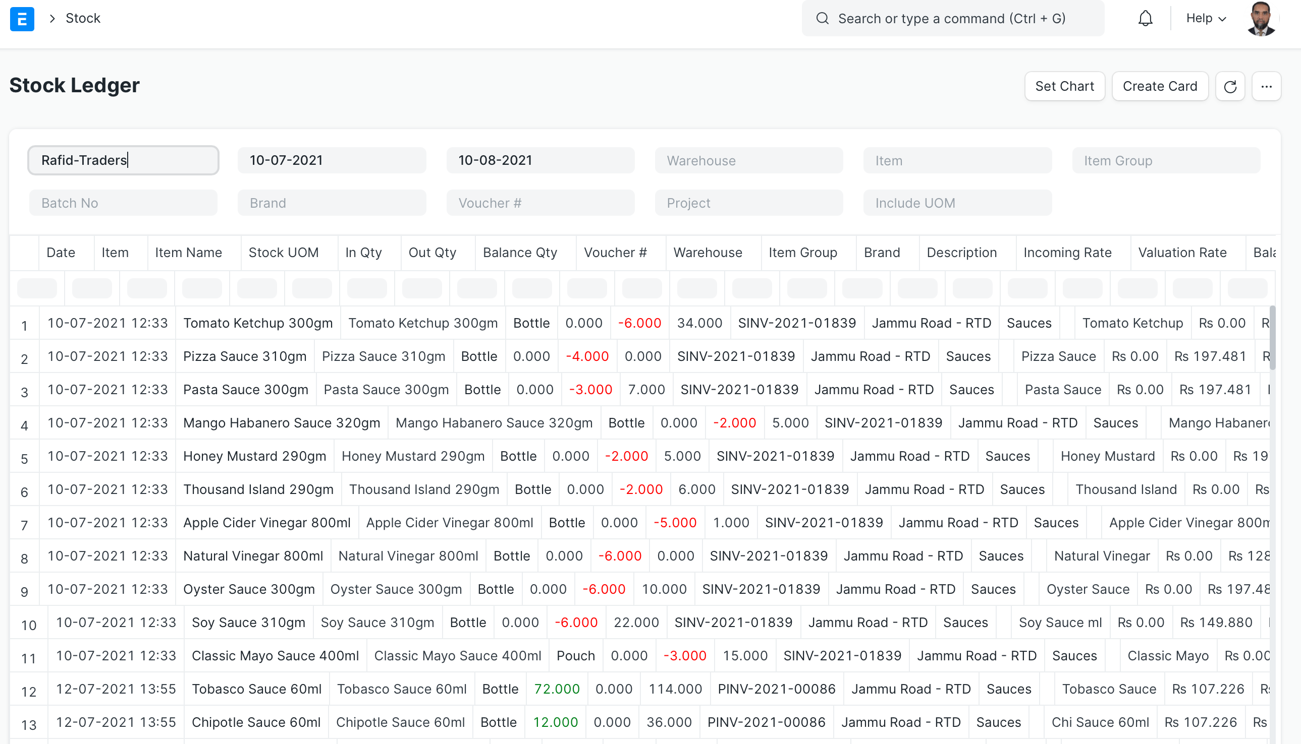Click the Batch No filter field
The height and width of the screenshot is (744, 1301).
tap(123, 202)
